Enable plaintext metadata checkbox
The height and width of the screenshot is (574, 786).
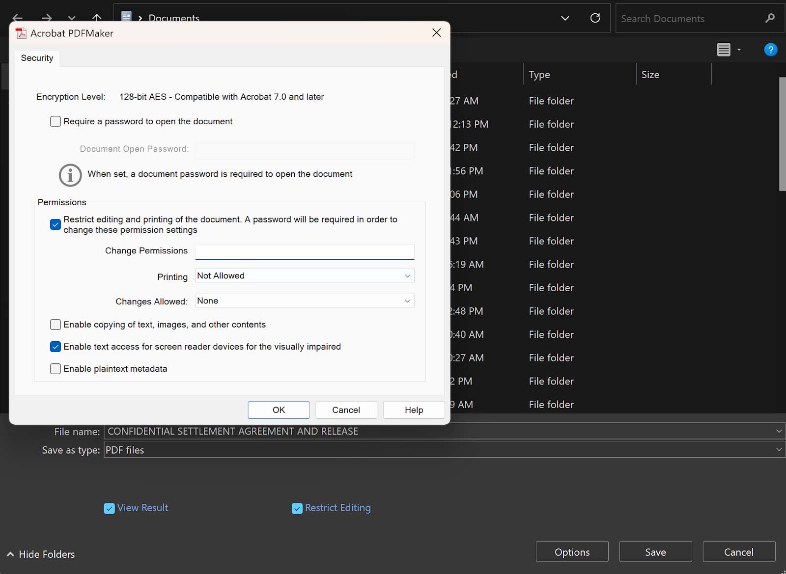(56, 369)
